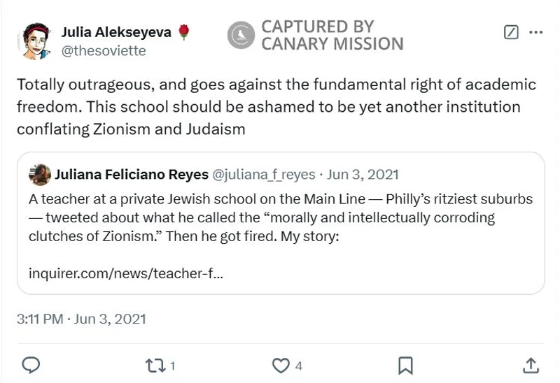Image resolution: width=560 pixels, height=383 pixels.
Task: Open the three-dot more options menu
Action: tap(535, 32)
